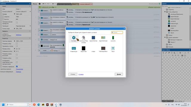
Task: Toggle the Неограниченная прокрутка checkbox
Action: tap(17, 23)
